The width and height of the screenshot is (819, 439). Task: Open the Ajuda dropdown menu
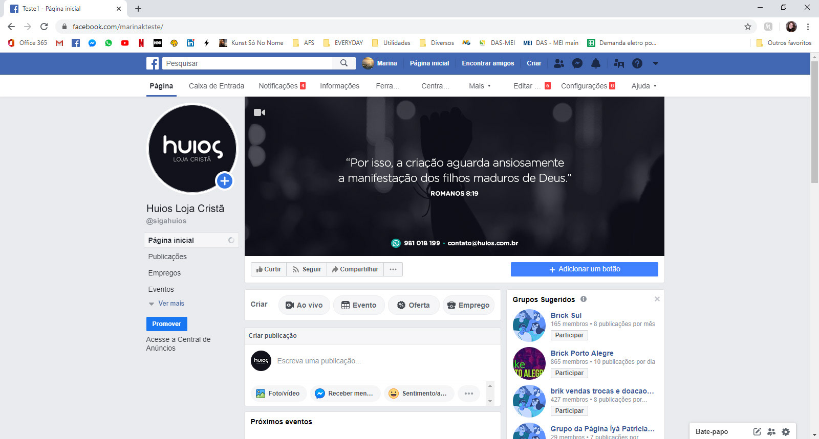[x=644, y=86]
